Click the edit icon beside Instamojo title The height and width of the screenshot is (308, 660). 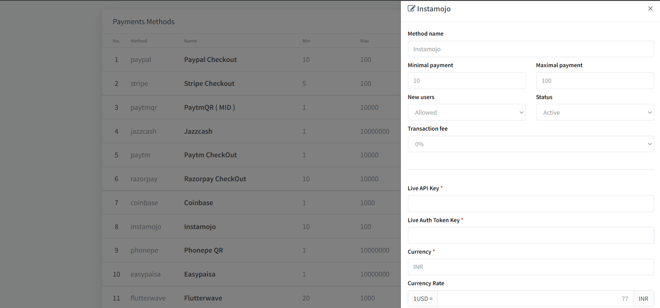(x=411, y=9)
